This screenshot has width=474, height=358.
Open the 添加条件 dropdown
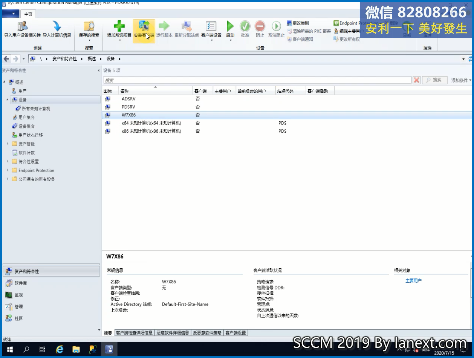pos(462,80)
